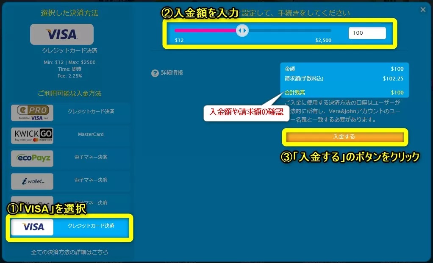
Task: Click the 請求額(手数料込) label
Action: pyautogui.click(x=304, y=79)
